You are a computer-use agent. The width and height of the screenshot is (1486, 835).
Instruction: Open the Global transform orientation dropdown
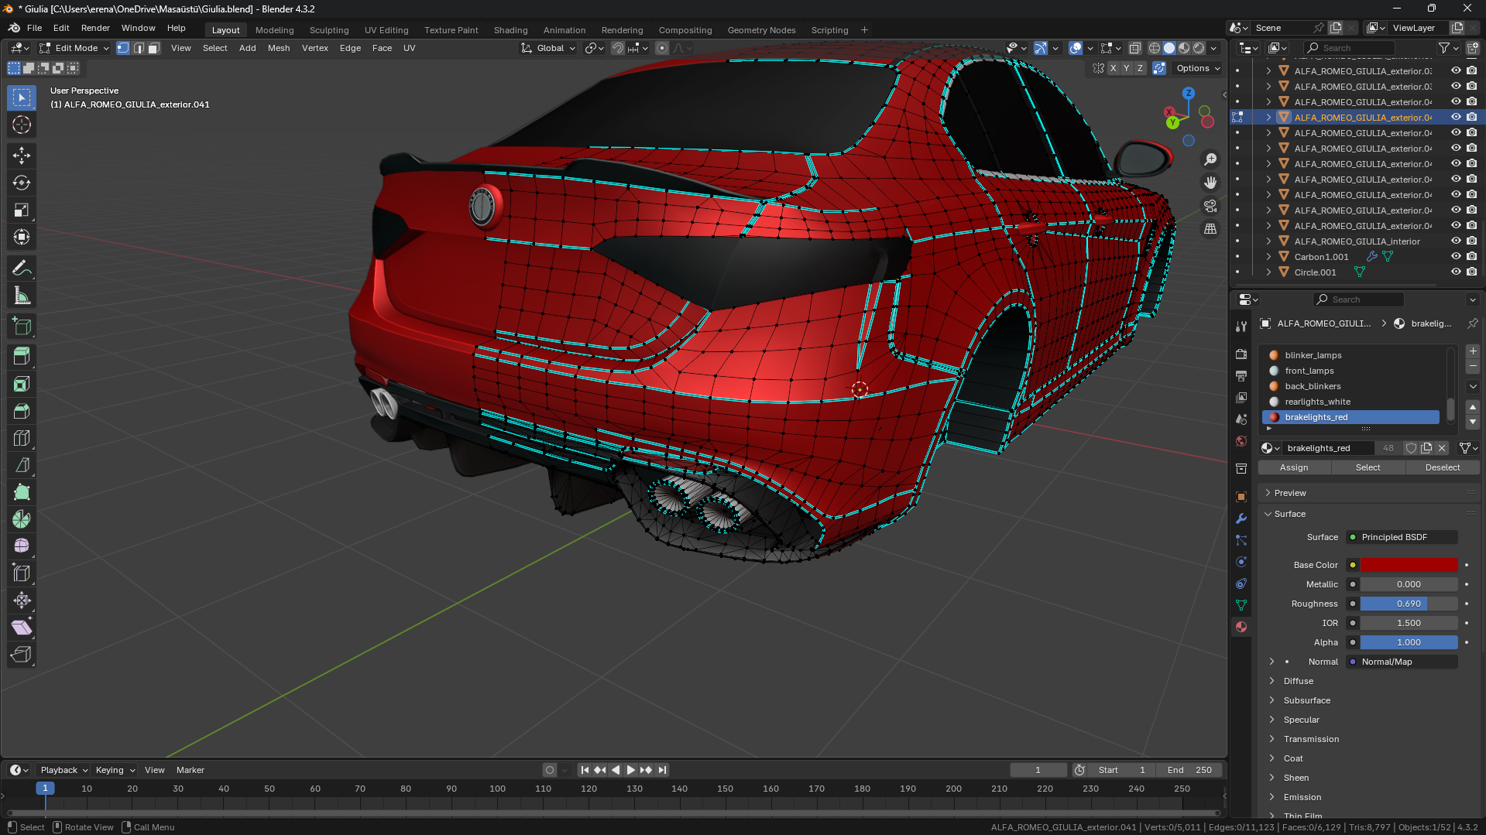549,48
